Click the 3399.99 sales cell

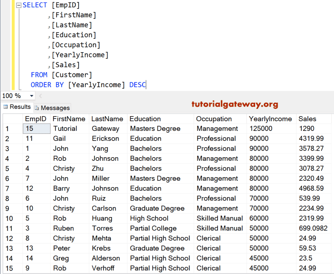313,159
